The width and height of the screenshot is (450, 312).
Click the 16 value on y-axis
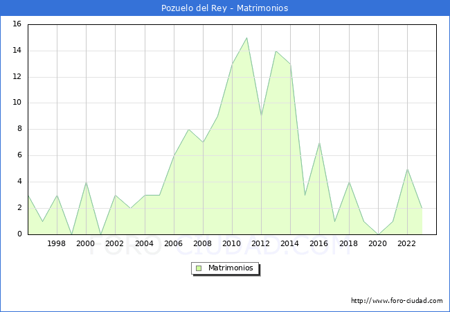(17, 24)
